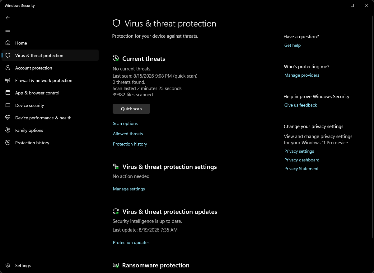Click the Get help link
Viewport: 374px width, 273px height.
292,45
